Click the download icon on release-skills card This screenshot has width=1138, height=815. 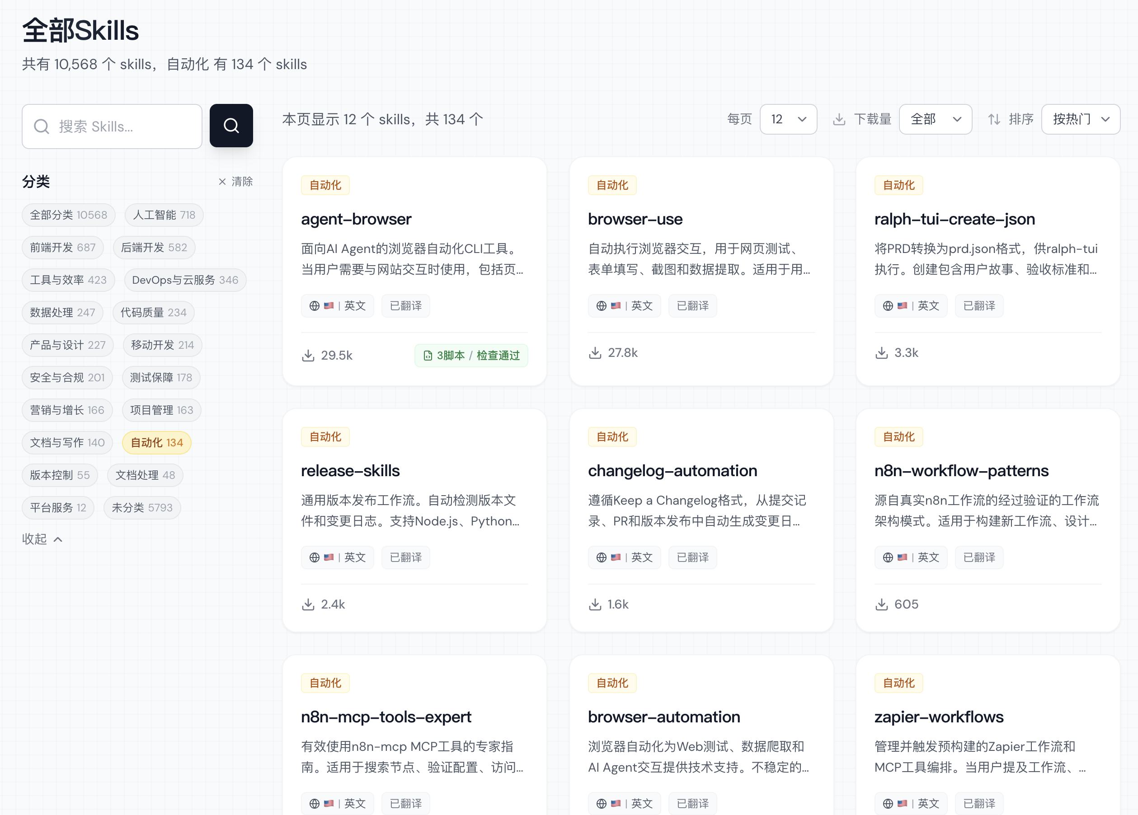tap(308, 604)
